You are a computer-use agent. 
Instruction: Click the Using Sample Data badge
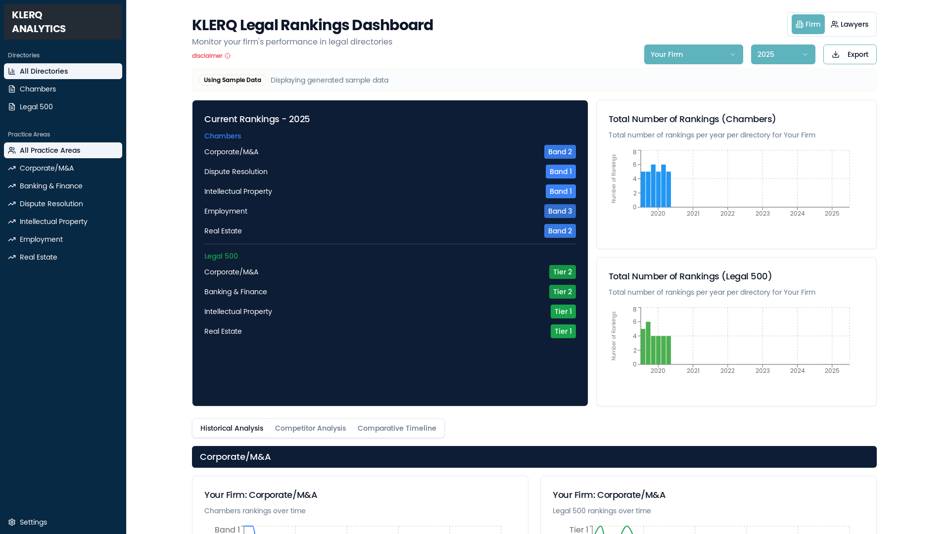(233, 80)
